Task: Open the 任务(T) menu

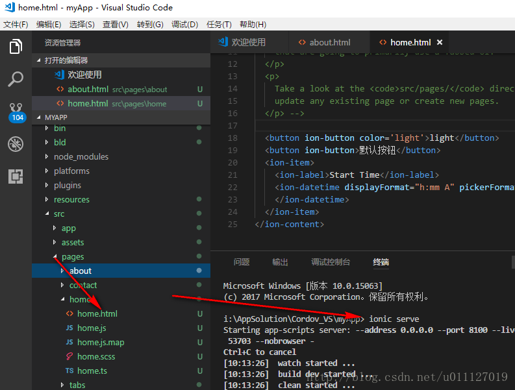Action: 219,24
